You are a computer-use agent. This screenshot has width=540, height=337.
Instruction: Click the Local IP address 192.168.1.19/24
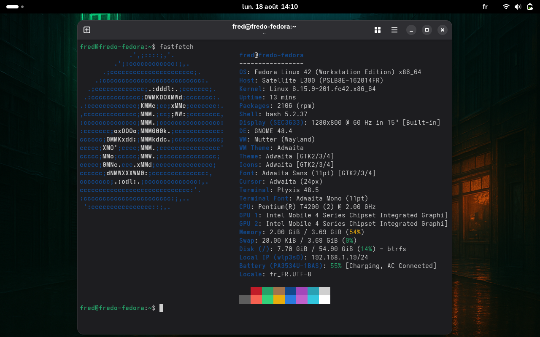(339, 257)
